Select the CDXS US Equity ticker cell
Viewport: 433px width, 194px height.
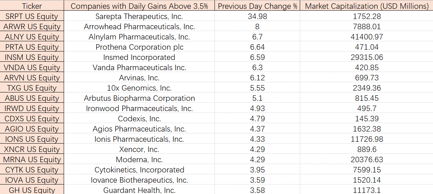point(31,119)
